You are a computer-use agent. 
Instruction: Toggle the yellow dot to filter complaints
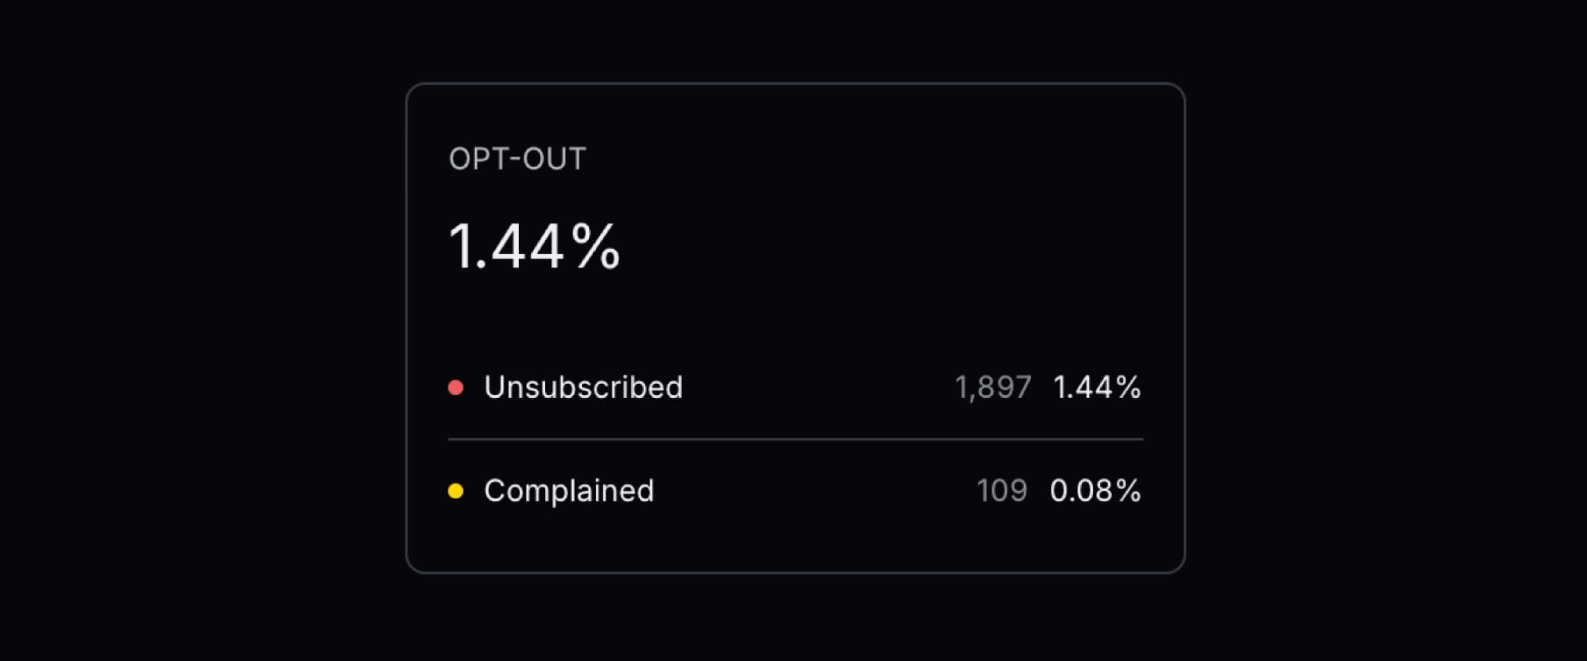click(x=456, y=490)
